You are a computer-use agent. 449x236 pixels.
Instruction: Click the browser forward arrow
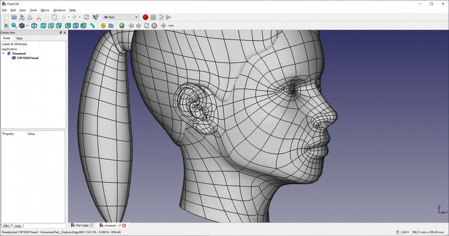click(x=139, y=26)
